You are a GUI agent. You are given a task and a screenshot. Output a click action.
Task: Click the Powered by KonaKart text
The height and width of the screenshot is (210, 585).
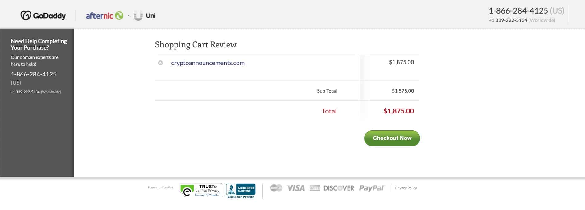[x=160, y=187]
